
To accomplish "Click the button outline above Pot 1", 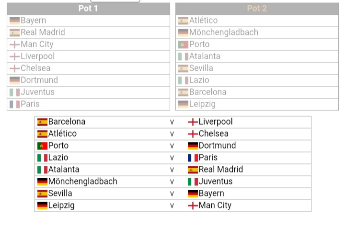I will tap(115, 1).
